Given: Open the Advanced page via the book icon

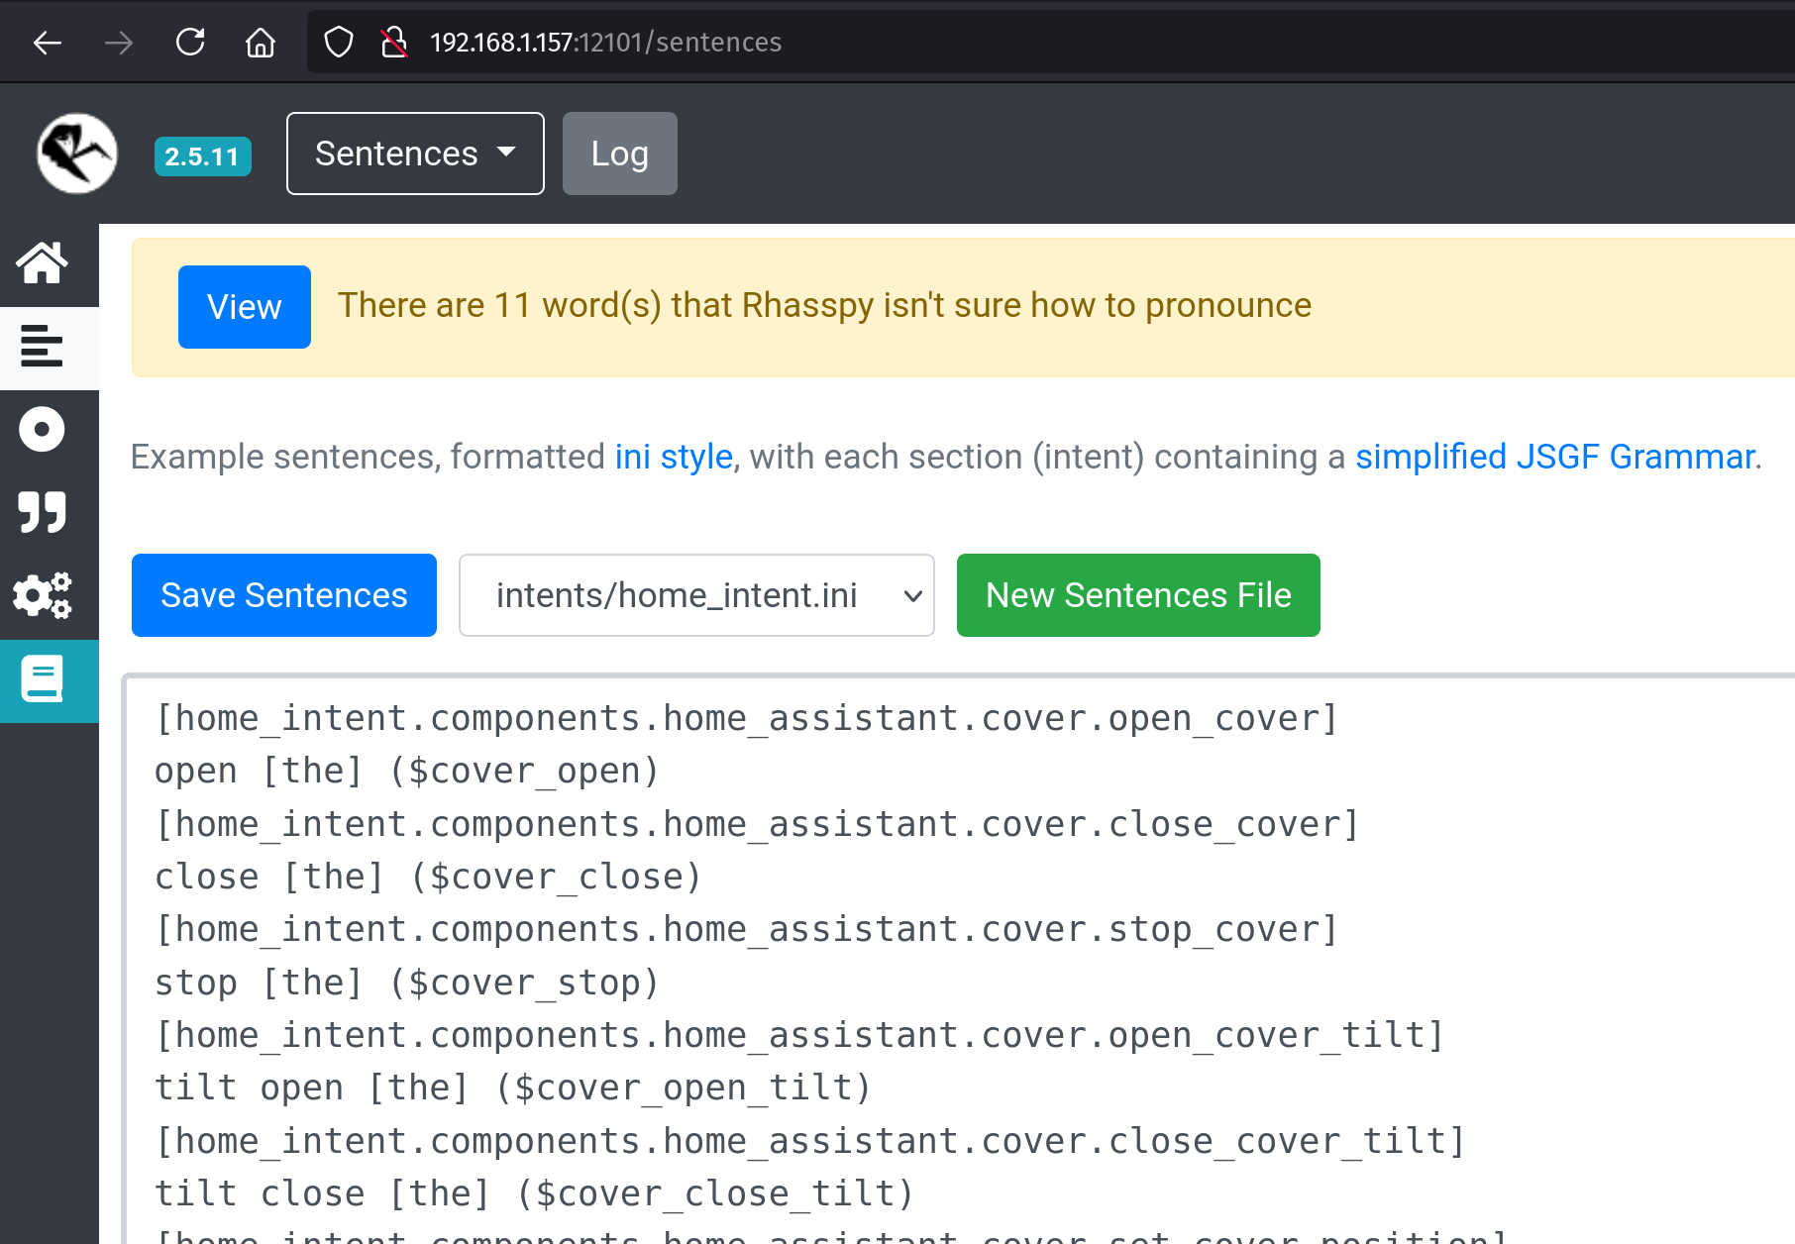Looking at the screenshot, I should [42, 678].
